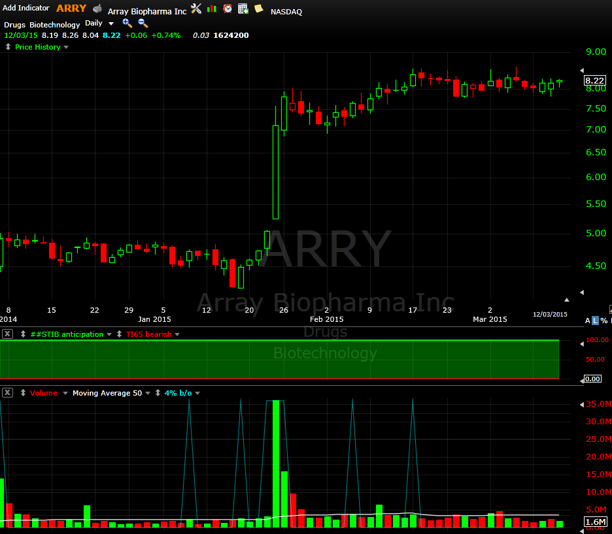612x534 pixels.
Task: Open chart settings via the wrench tools icon
Action: coord(196,8)
